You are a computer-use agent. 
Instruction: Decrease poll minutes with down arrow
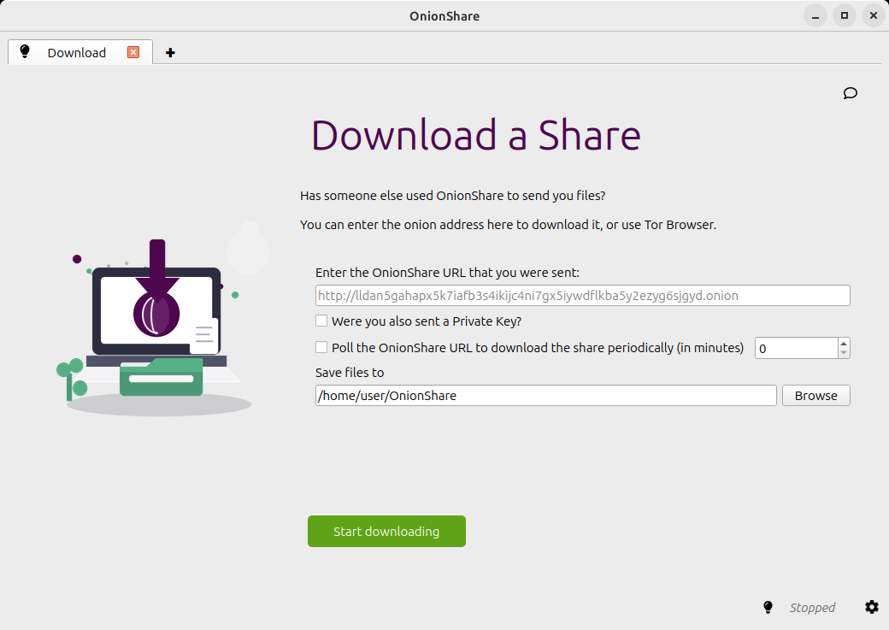click(844, 353)
